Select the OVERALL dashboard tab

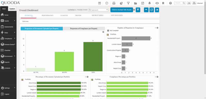(x=28, y=15)
